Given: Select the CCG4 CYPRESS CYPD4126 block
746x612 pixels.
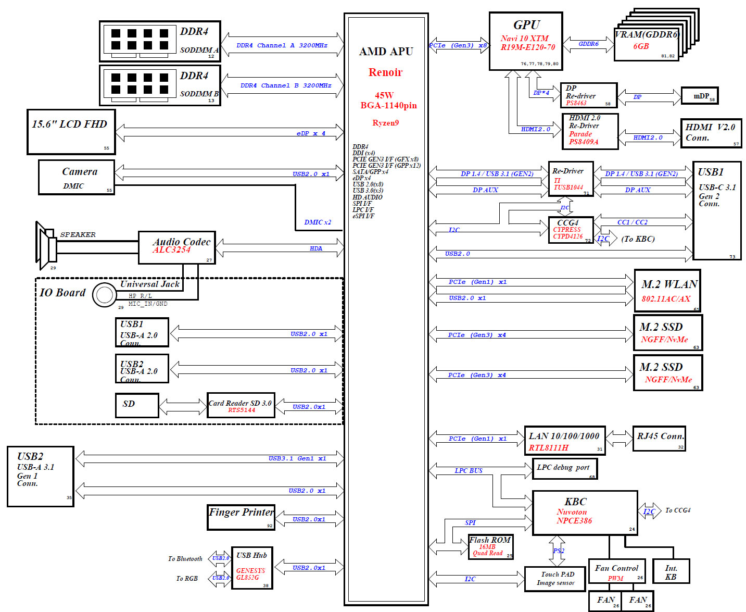Looking at the screenshot, I should pos(571,230).
